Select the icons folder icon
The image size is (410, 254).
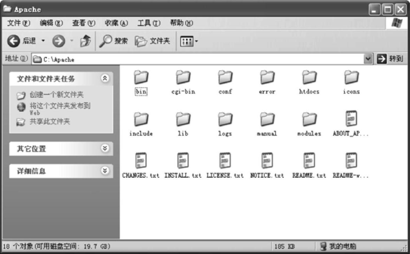click(351, 77)
